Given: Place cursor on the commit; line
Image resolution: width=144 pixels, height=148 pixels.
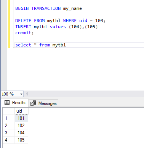Looking at the screenshot, I should (24, 33).
